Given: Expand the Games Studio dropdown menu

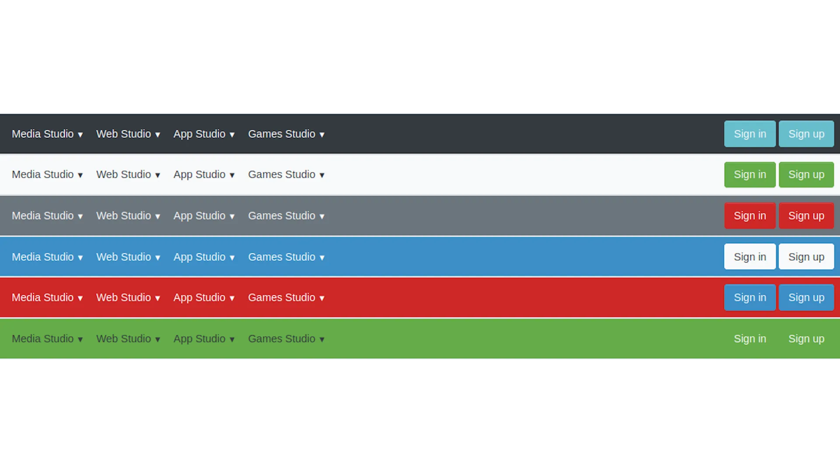Looking at the screenshot, I should (286, 134).
